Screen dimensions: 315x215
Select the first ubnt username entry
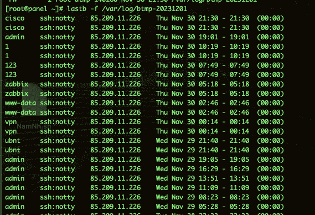pos(13,141)
